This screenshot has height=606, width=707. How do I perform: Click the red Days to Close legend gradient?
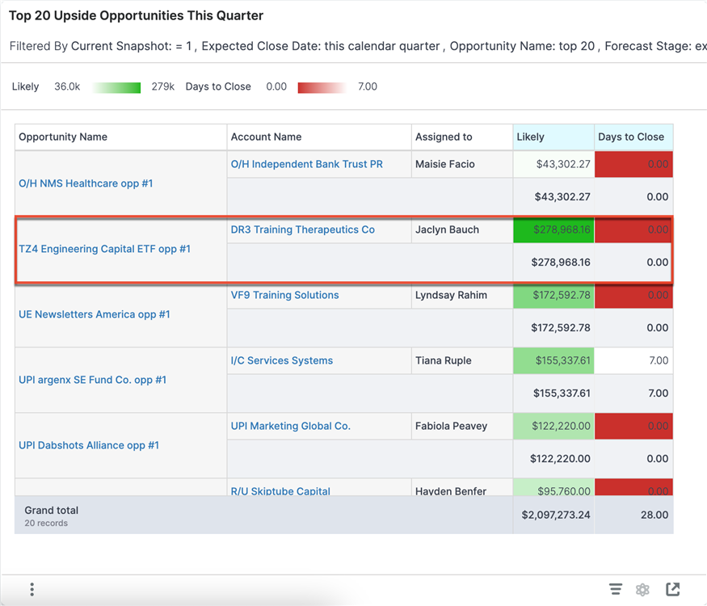[322, 87]
